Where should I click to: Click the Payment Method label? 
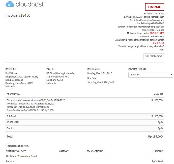pyautogui.click(x=137, y=69)
